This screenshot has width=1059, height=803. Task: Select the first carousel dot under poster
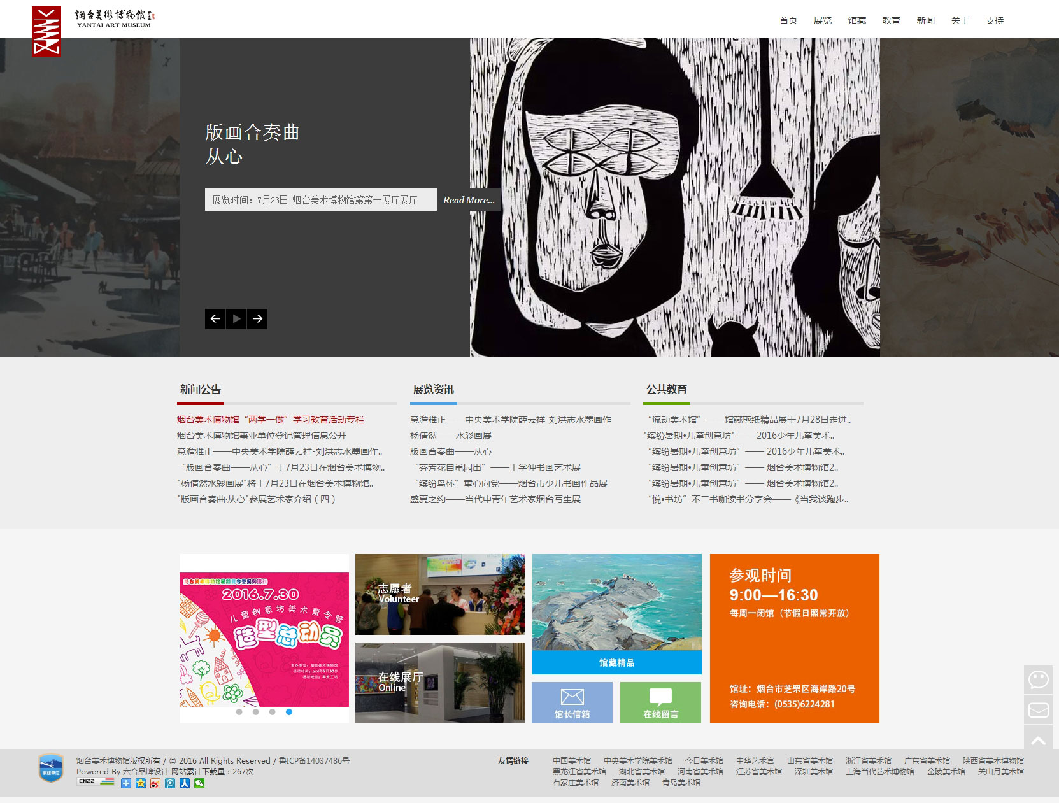(239, 712)
